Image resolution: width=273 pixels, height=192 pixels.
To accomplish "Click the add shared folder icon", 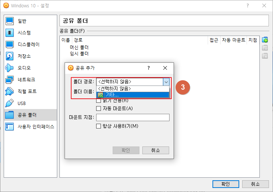I will (x=265, y=40).
